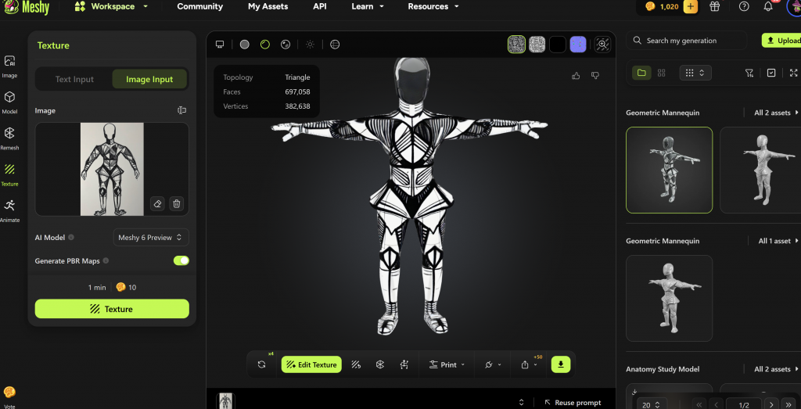Download the model with green download icon
Image resolution: width=801 pixels, height=409 pixels.
click(561, 364)
